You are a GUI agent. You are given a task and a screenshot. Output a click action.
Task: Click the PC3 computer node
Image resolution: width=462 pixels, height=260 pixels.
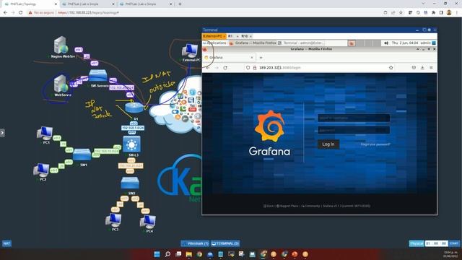pos(113,220)
